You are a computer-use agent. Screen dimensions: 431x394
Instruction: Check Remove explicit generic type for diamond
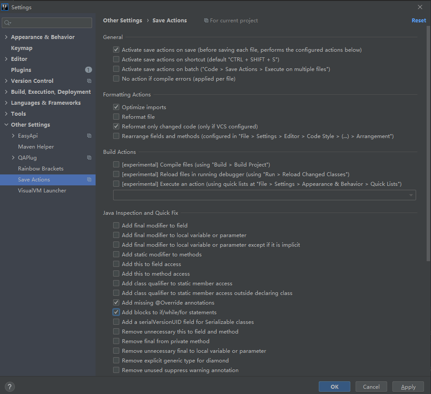116,361
